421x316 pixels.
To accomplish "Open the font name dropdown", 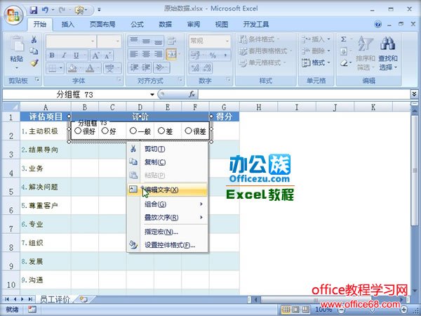I will coord(93,41).
